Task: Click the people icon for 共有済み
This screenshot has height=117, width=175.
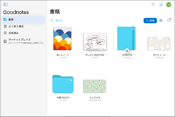Action: coord(5,33)
